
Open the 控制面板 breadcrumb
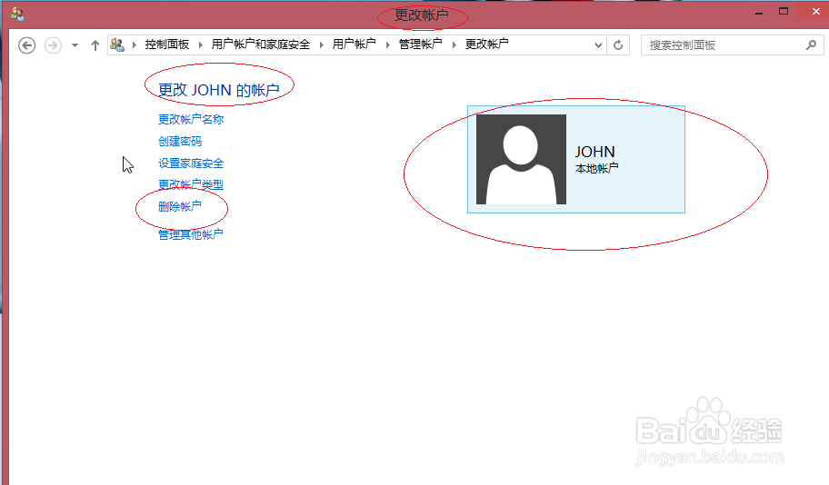(x=167, y=45)
